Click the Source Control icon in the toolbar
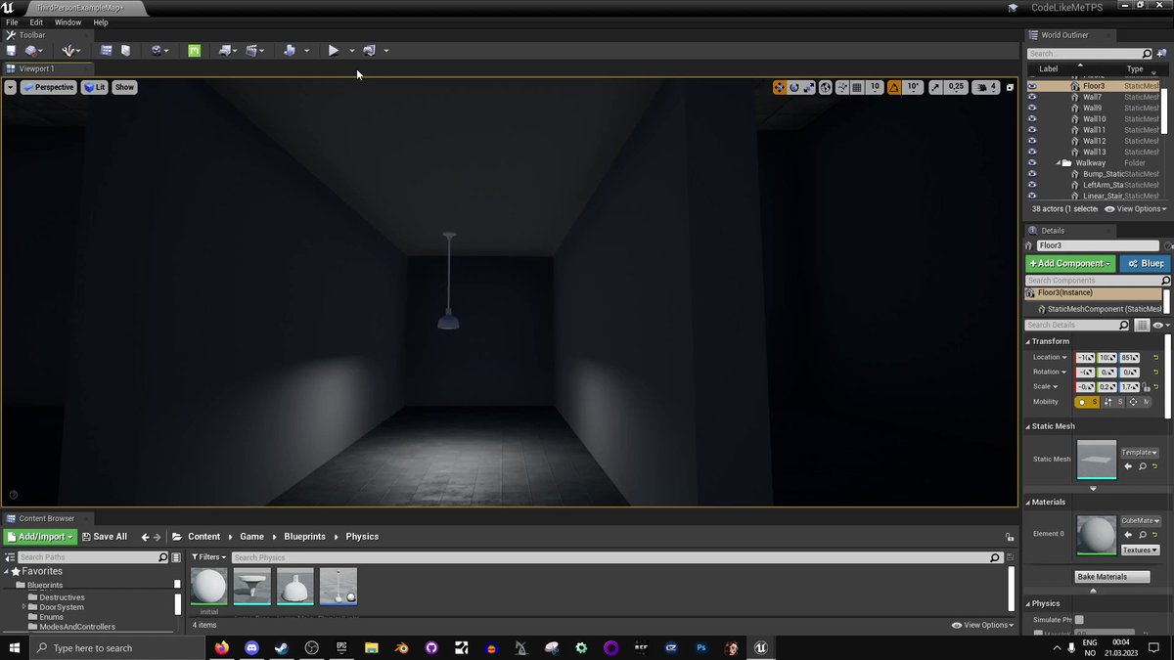 point(28,50)
